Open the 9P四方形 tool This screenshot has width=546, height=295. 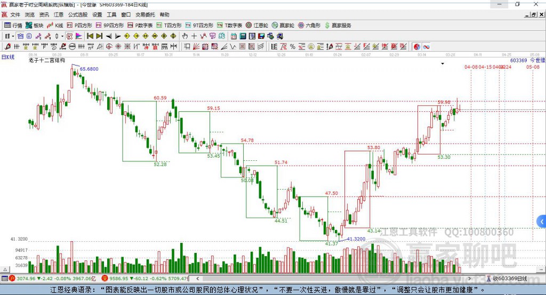click(x=109, y=26)
